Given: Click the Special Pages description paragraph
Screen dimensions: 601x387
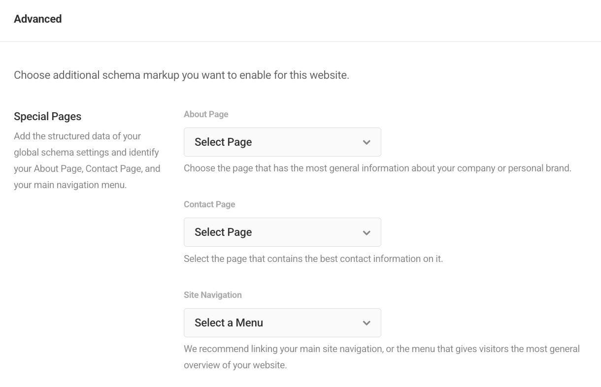Looking at the screenshot, I should tap(87, 160).
